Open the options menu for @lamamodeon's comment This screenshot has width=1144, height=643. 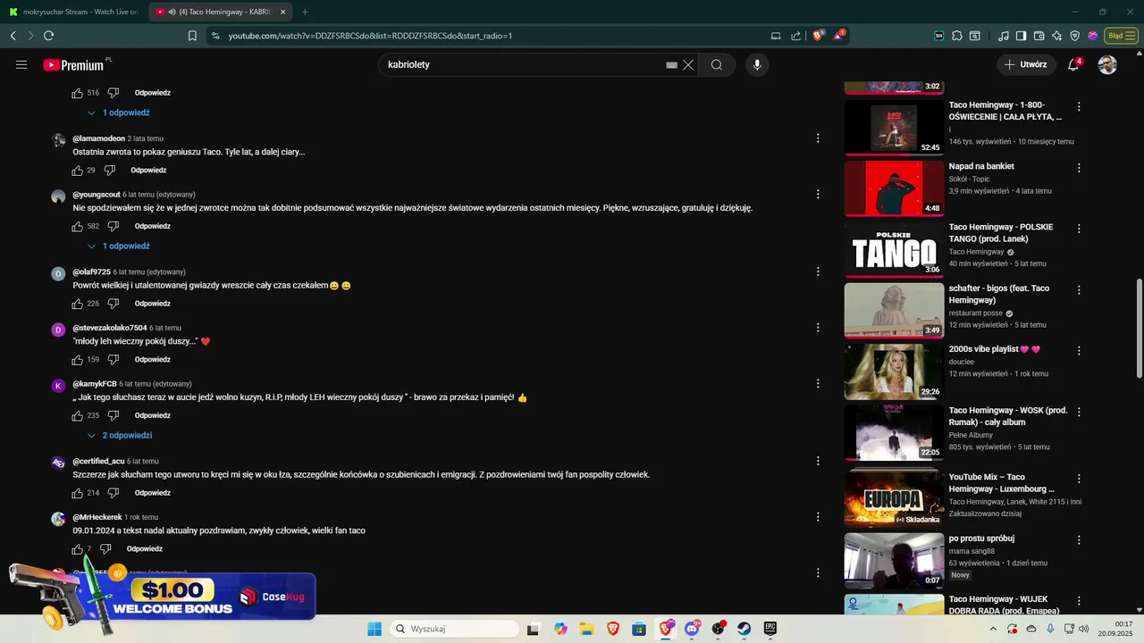pyautogui.click(x=818, y=138)
